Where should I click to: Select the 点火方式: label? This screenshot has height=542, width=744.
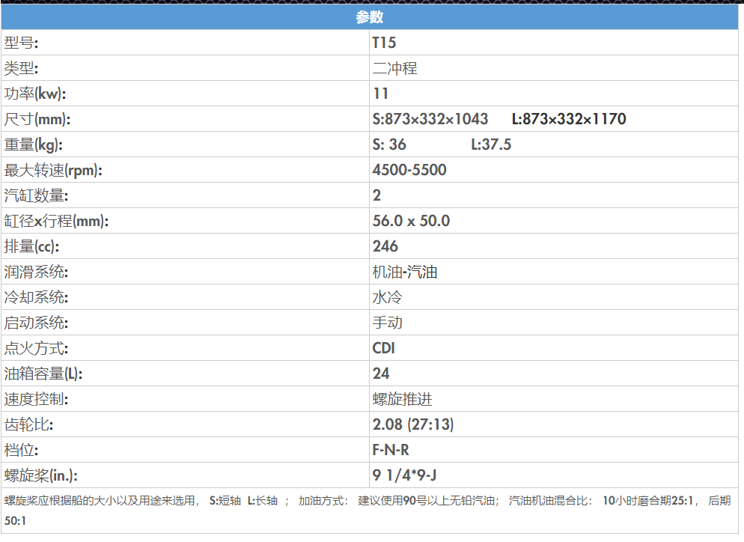point(36,348)
